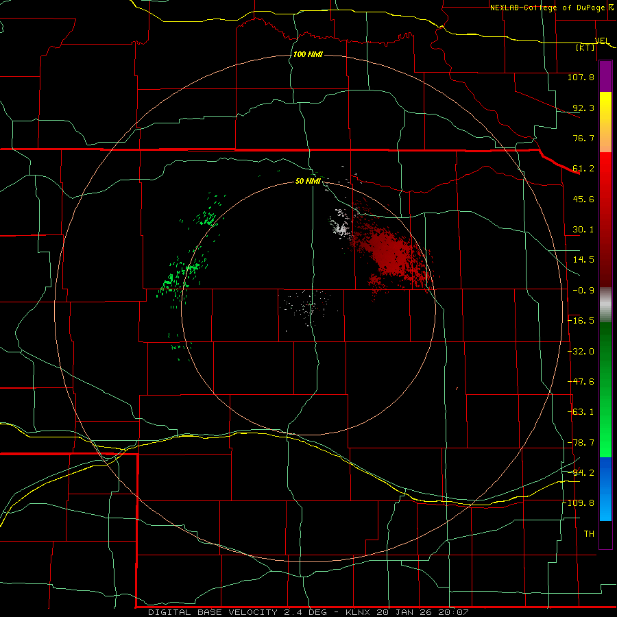Click the 92.3 velocity scale value
The height and width of the screenshot is (617, 617).
(583, 108)
